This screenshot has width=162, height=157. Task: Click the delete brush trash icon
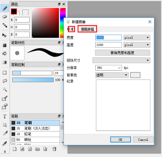[54, 149]
